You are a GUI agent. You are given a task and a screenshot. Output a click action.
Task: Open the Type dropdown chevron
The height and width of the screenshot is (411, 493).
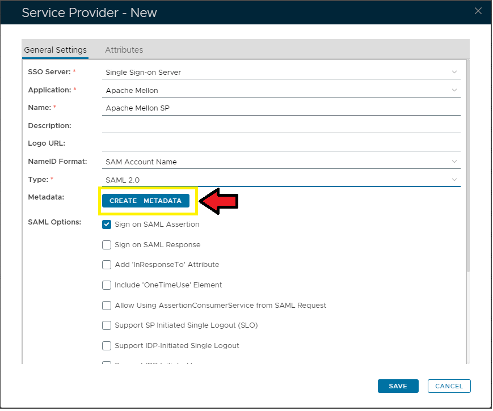(x=454, y=180)
